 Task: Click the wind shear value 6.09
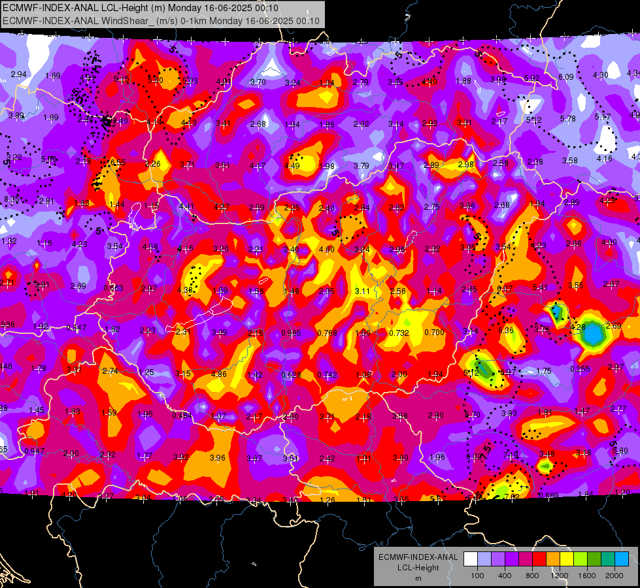click(566, 76)
